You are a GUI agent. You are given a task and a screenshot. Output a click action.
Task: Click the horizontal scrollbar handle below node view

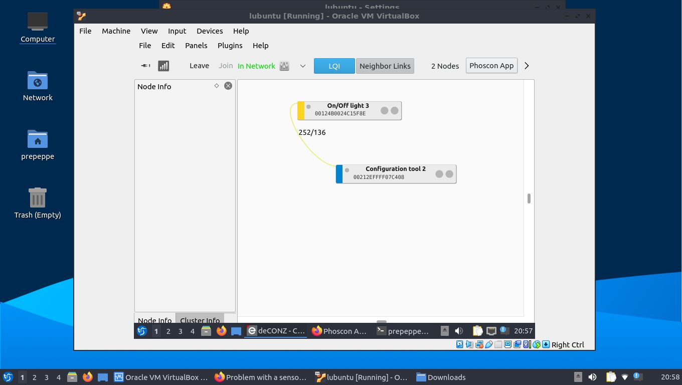(382, 322)
